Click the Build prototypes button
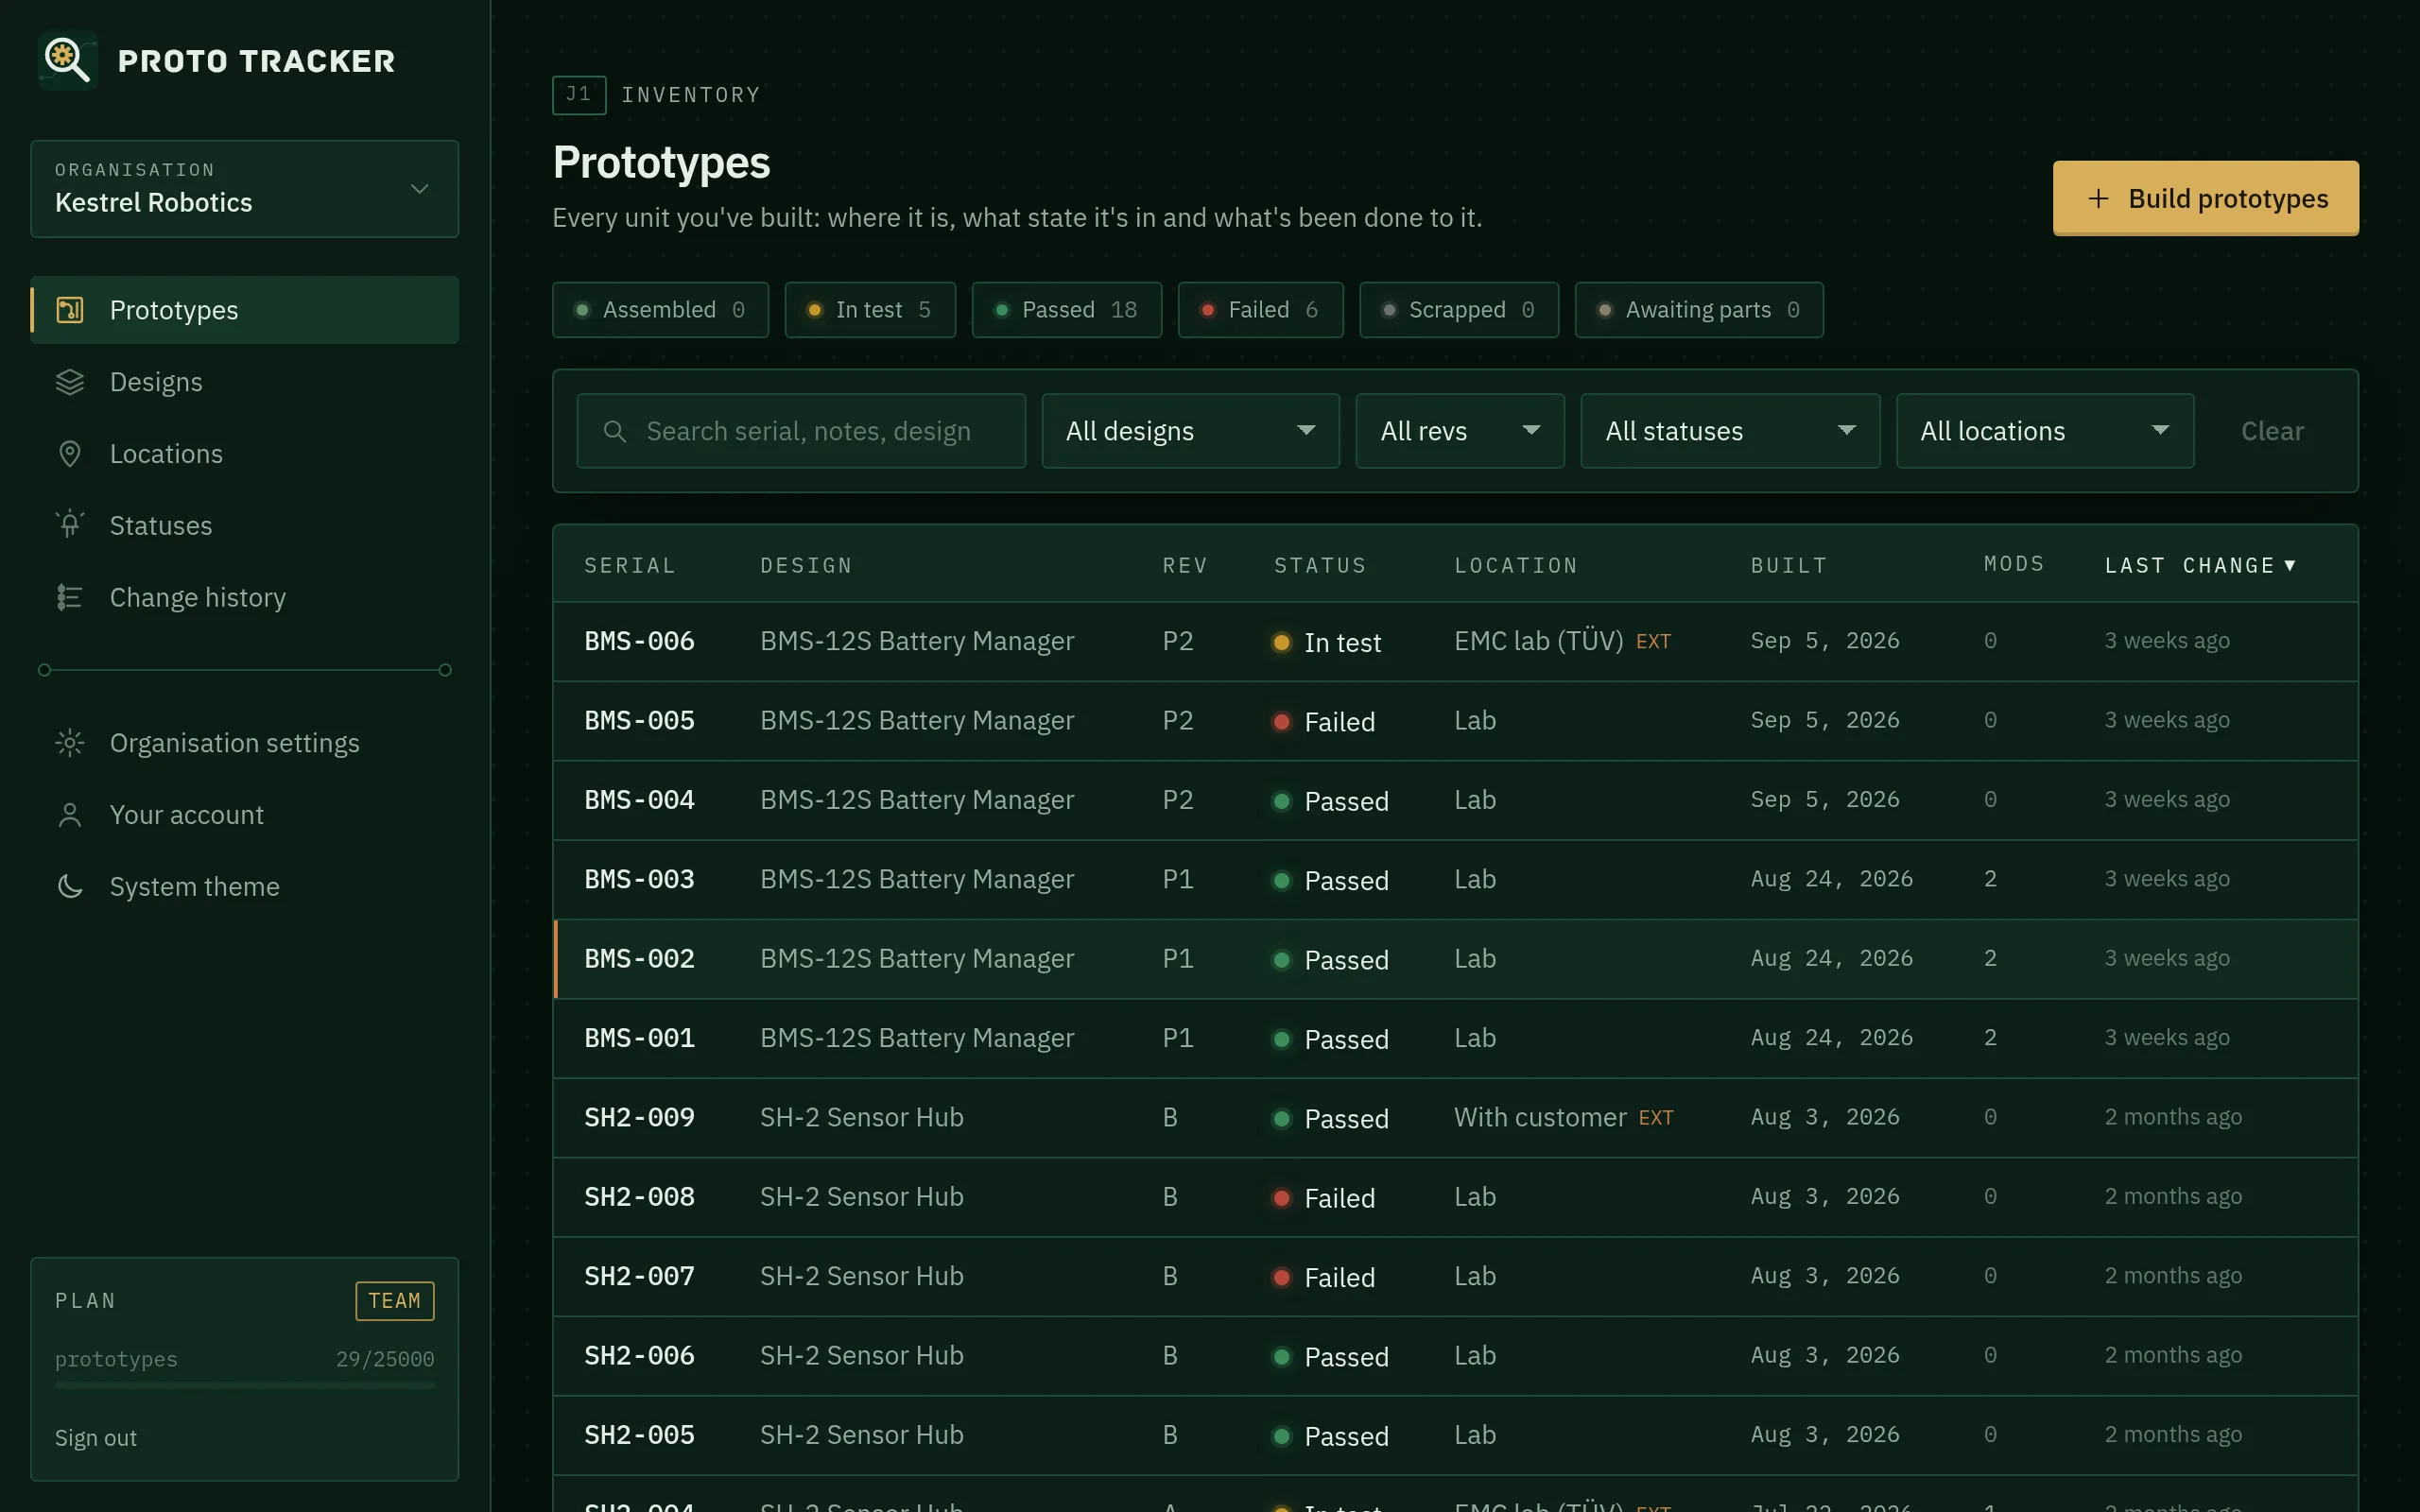 (x=2206, y=198)
